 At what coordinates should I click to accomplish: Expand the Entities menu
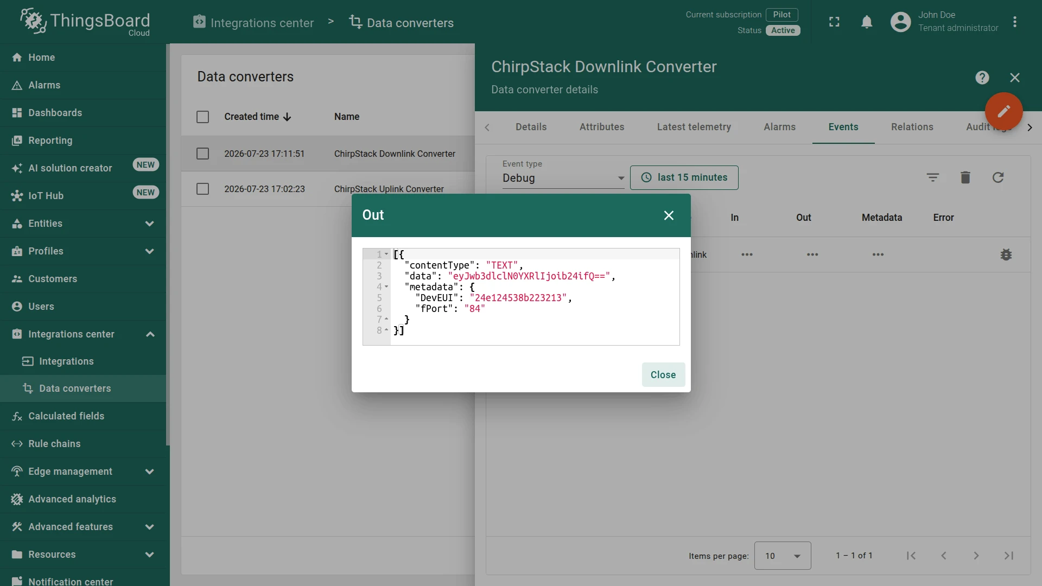click(82, 224)
